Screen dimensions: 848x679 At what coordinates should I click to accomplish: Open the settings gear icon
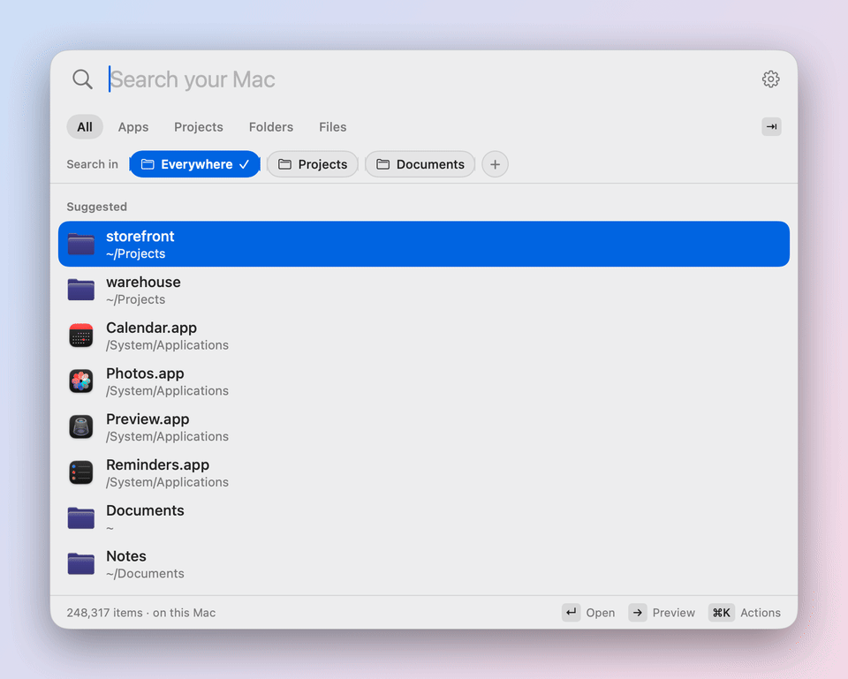coord(770,79)
